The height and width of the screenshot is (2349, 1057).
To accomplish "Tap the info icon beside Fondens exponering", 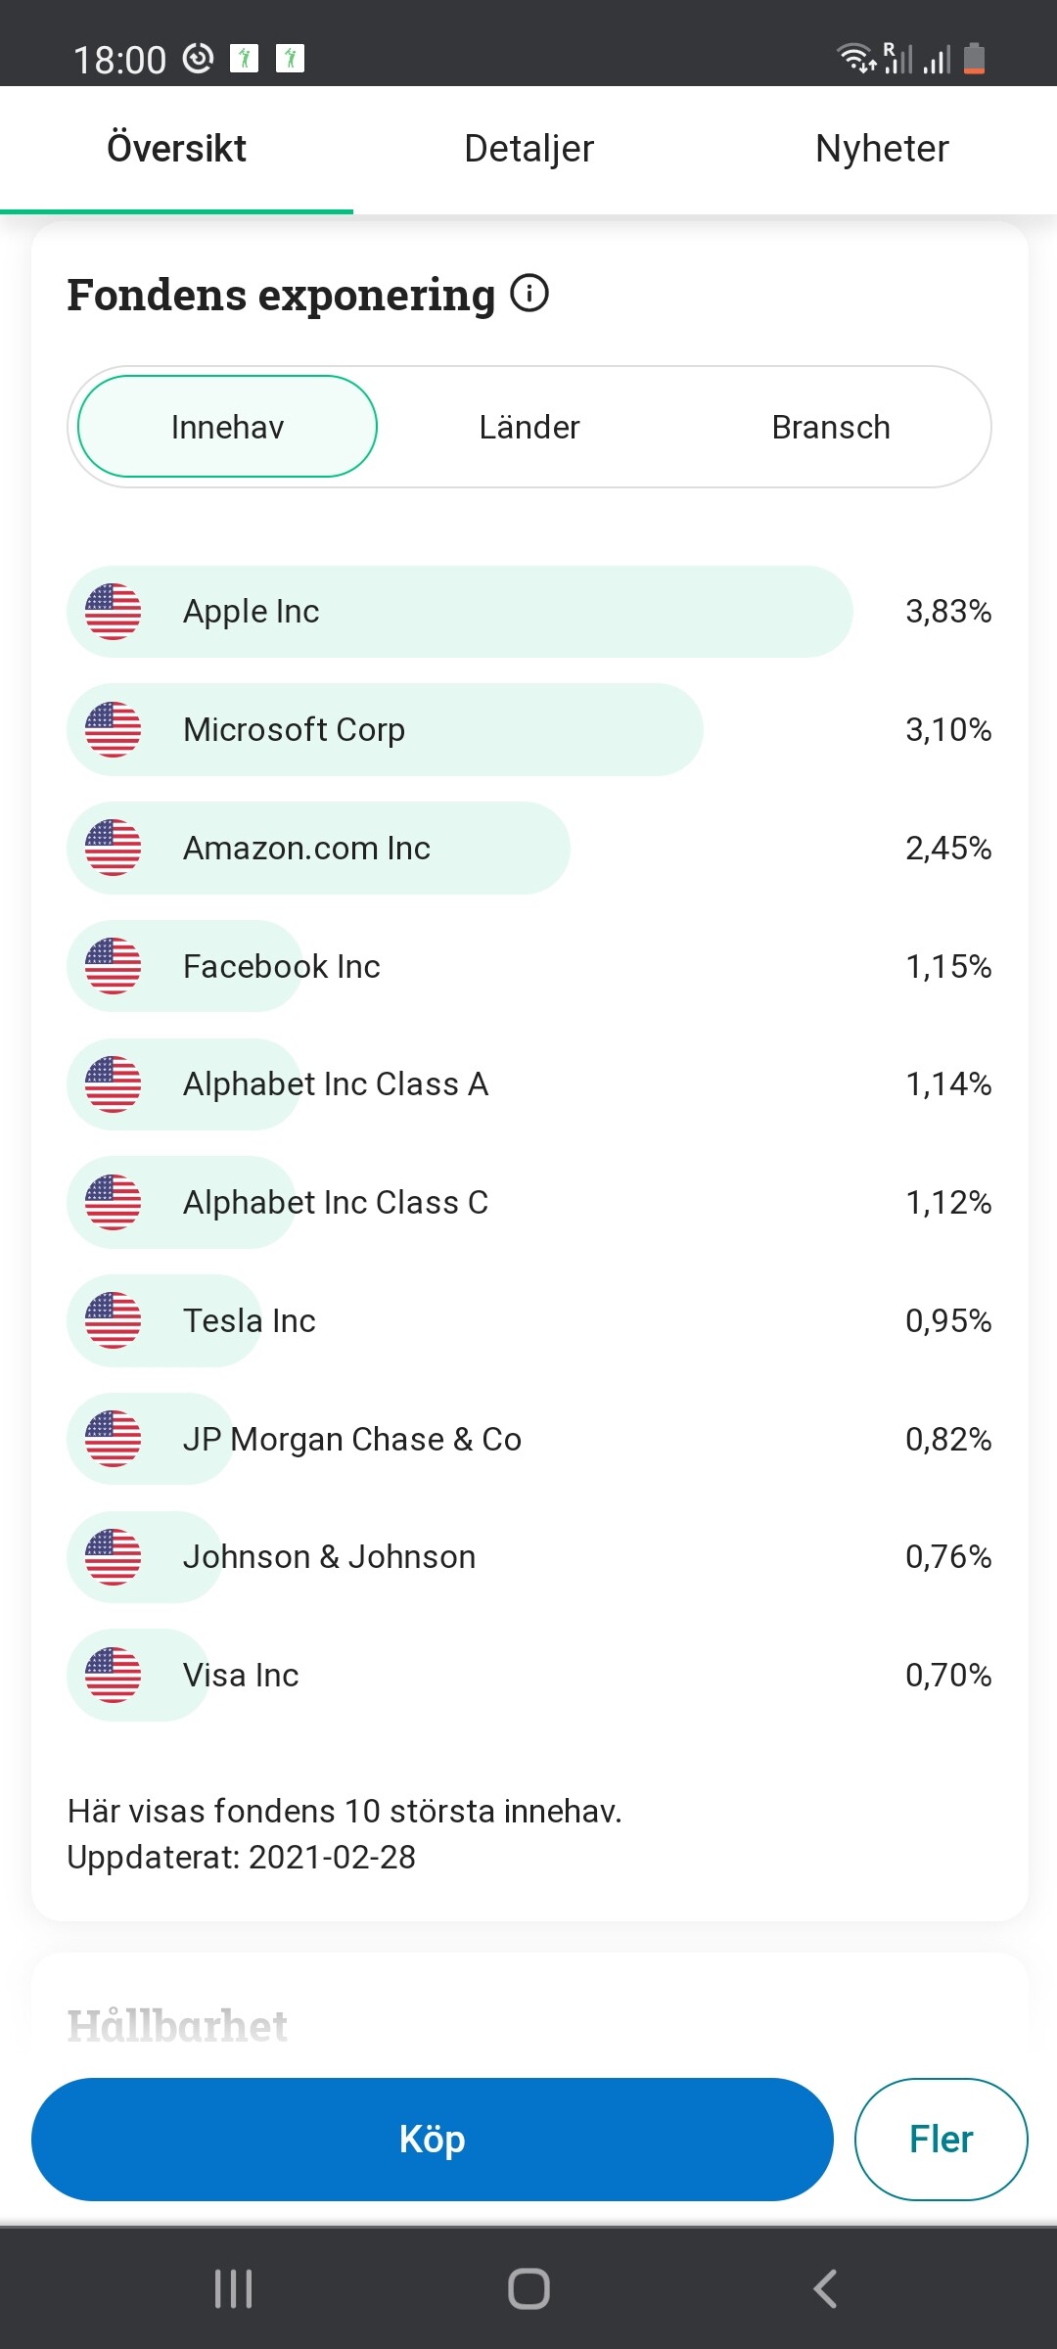I will 529,294.
